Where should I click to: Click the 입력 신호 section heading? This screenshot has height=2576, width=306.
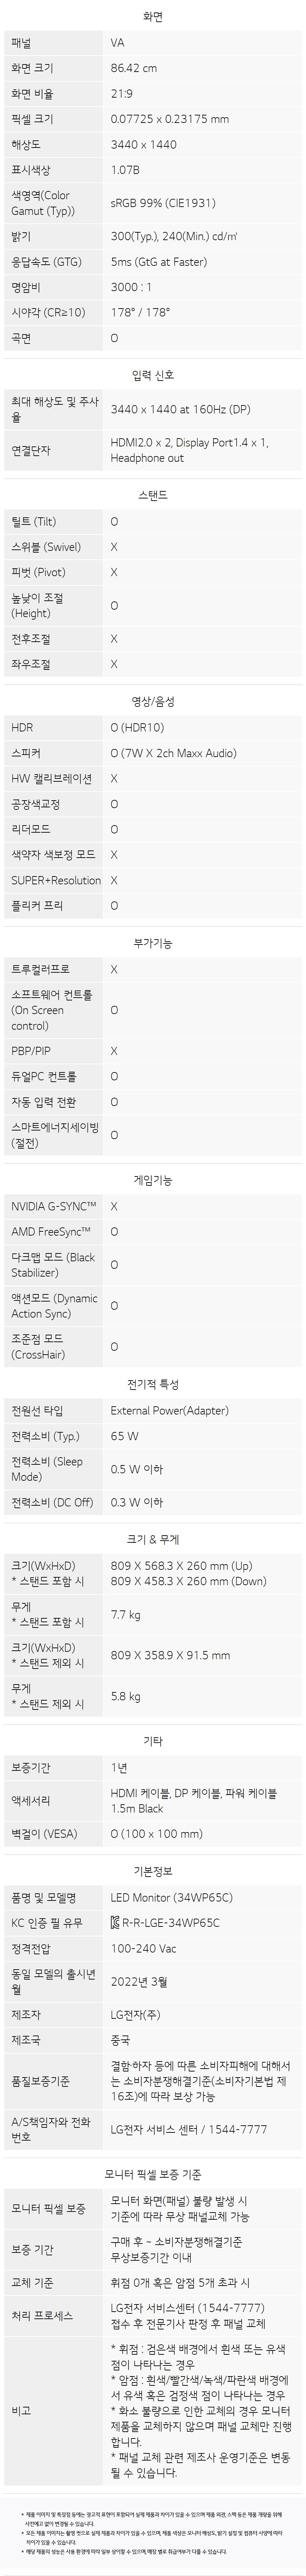pyautogui.click(x=153, y=375)
